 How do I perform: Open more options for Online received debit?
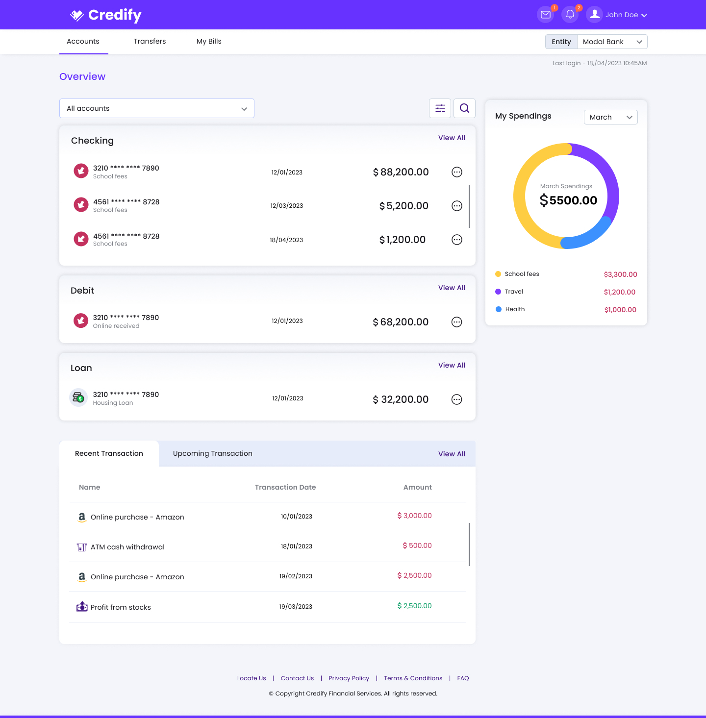pyautogui.click(x=456, y=322)
